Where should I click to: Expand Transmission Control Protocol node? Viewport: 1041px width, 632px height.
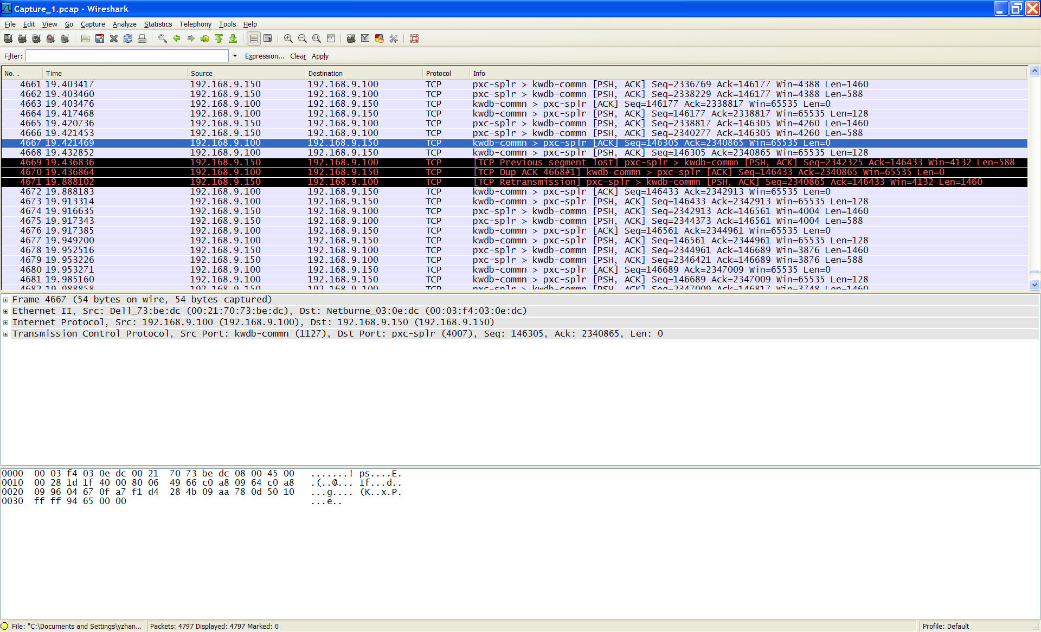point(5,334)
